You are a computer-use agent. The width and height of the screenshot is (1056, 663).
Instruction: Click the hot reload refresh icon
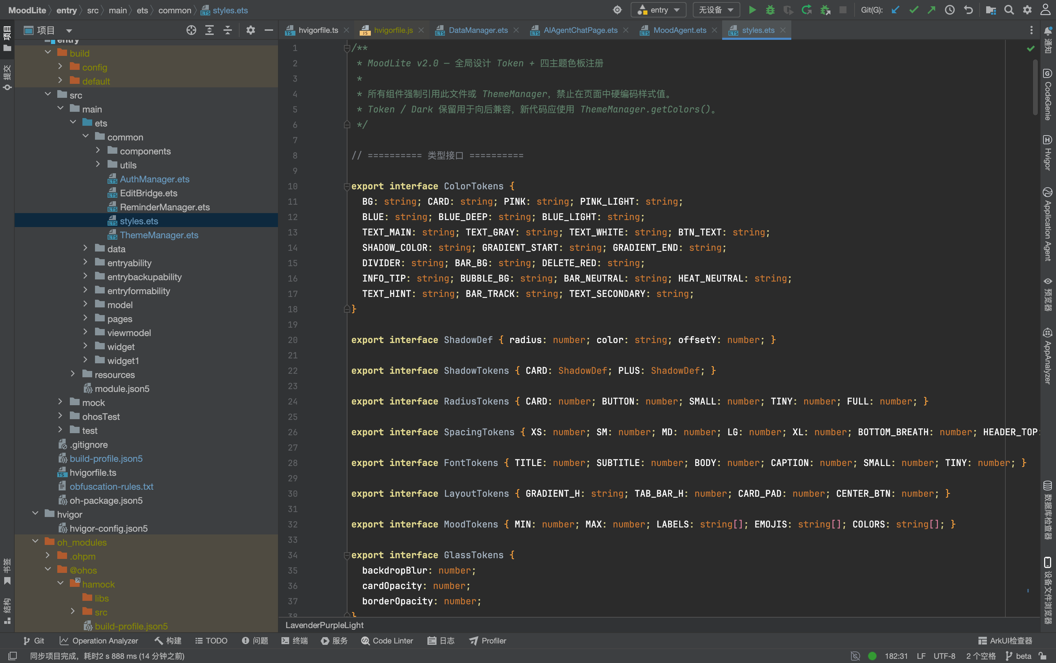tap(806, 10)
